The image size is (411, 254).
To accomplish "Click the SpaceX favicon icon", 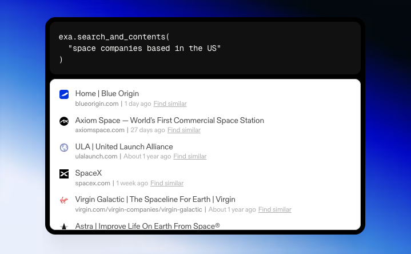I will coord(64,174).
